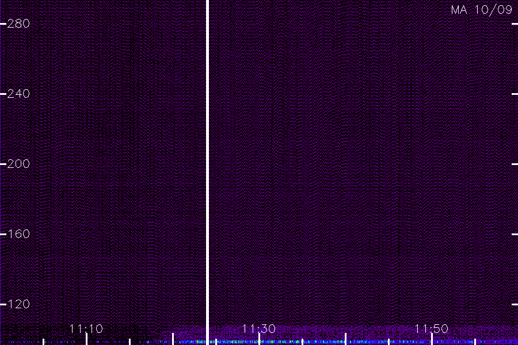This screenshot has height=345, width=518.
Task: Click the white vertical cursor line
Action: pos(207,172)
